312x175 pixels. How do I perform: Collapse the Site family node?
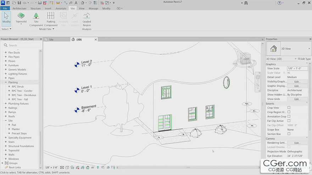coord(6,121)
